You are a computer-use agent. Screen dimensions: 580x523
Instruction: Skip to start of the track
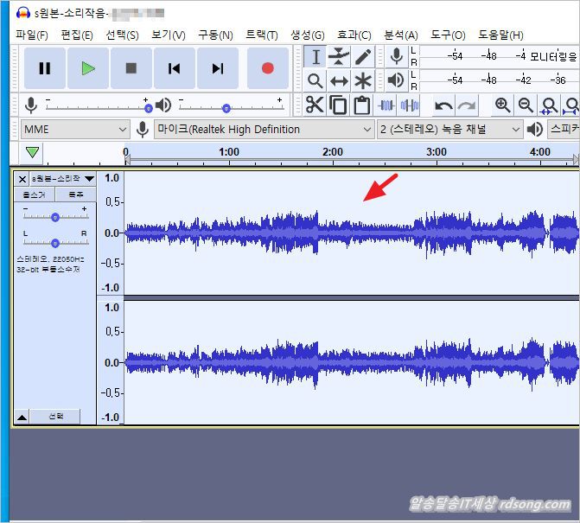coord(175,68)
